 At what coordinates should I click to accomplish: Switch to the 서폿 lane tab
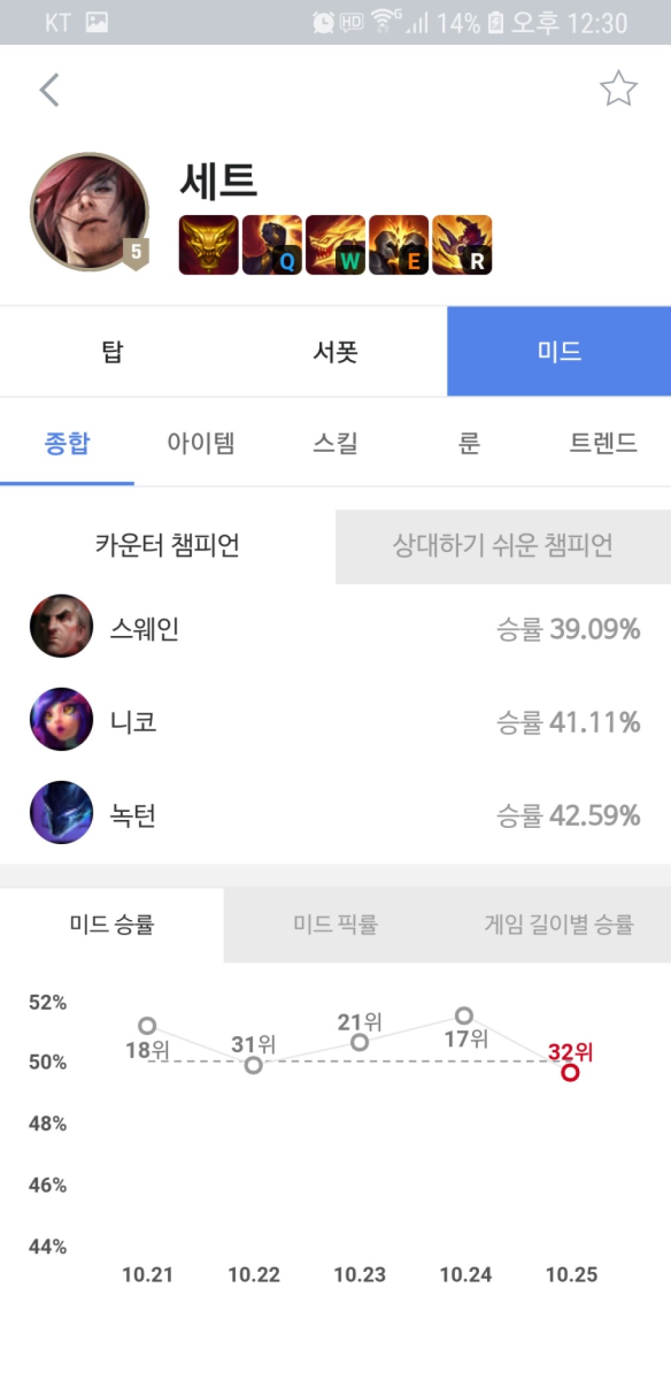click(335, 351)
